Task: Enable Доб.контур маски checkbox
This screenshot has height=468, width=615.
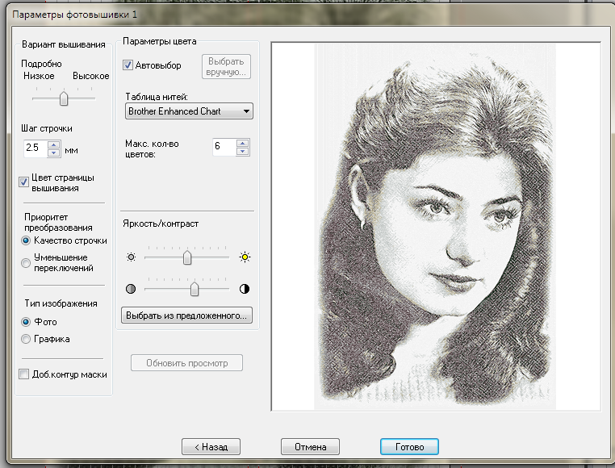Action: point(24,374)
